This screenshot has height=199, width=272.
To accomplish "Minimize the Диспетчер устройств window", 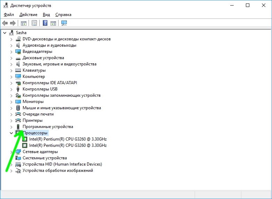I will point(232,5).
